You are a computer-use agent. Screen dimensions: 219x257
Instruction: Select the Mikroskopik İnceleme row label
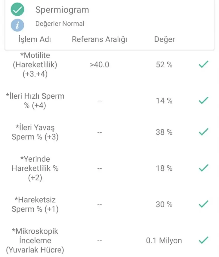35,240
